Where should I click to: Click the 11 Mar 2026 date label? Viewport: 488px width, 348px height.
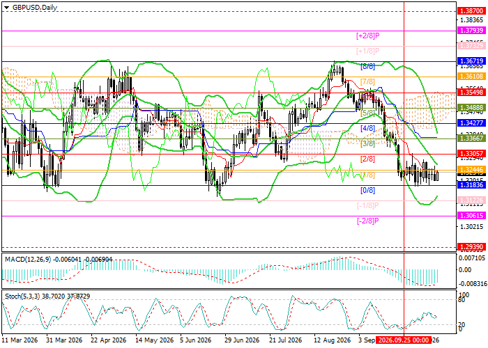coord(20,340)
